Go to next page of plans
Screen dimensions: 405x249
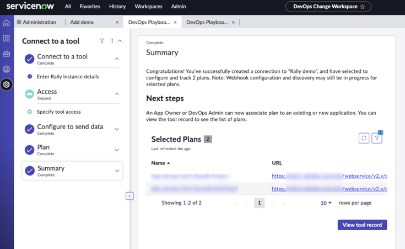coord(271,203)
